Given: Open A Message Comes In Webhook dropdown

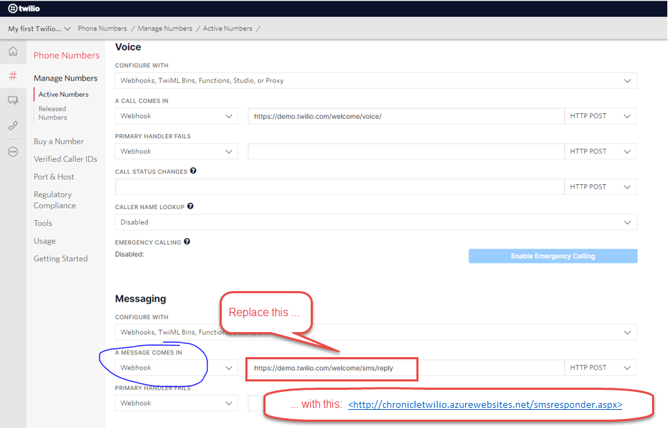Looking at the screenshot, I should point(177,368).
